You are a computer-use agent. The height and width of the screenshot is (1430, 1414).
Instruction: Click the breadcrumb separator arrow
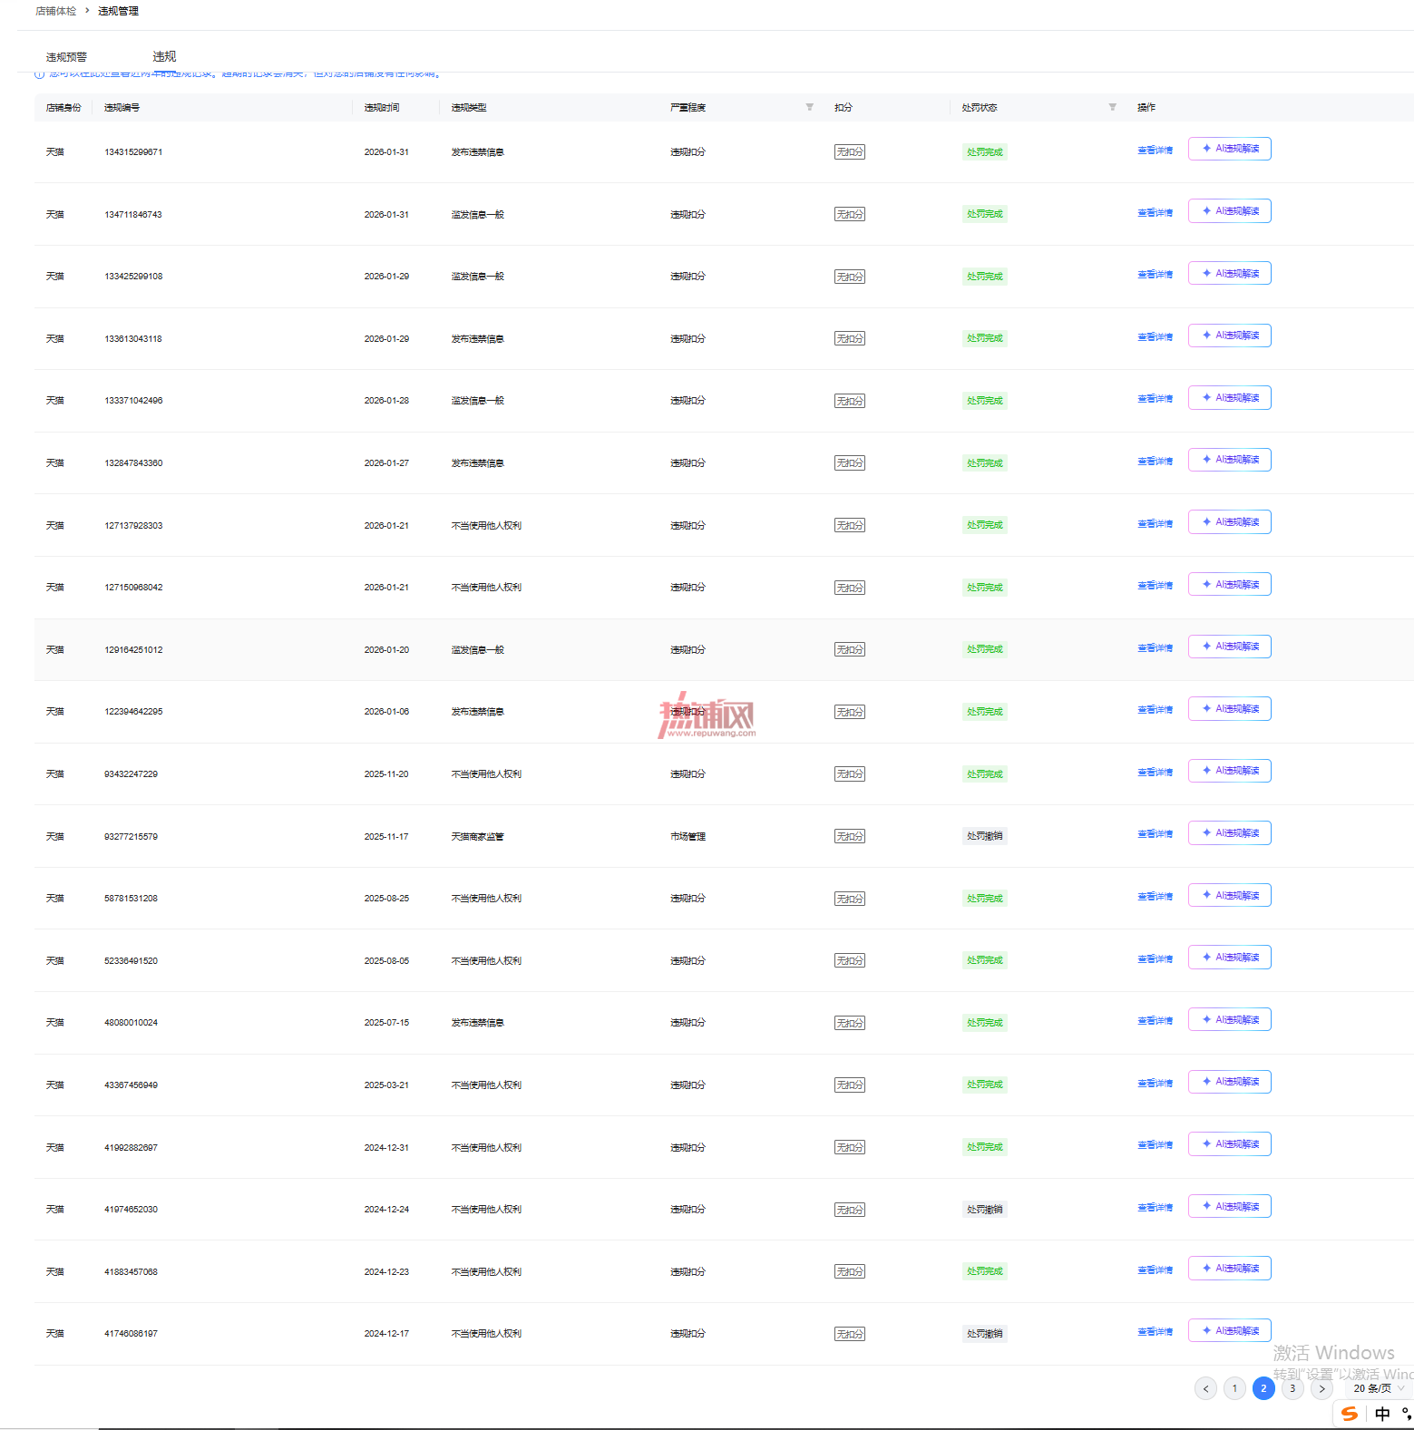(x=87, y=11)
